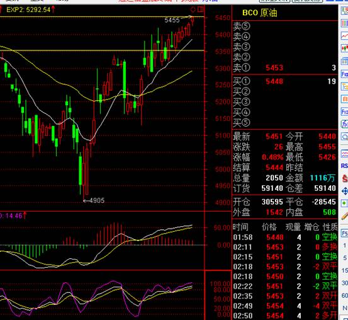Click the red dollar sign icon
This screenshot has height=320, width=348.
coord(344,178)
